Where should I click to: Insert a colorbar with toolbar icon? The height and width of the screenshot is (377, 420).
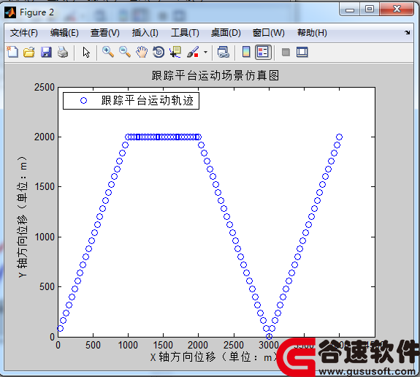click(x=246, y=52)
